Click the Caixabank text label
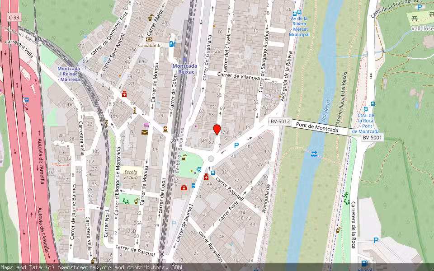The width and height of the screenshot is (434, 271). (x=149, y=45)
